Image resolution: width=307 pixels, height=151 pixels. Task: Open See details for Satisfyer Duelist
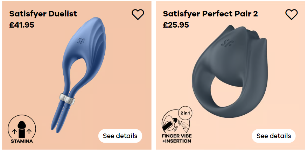120,136
